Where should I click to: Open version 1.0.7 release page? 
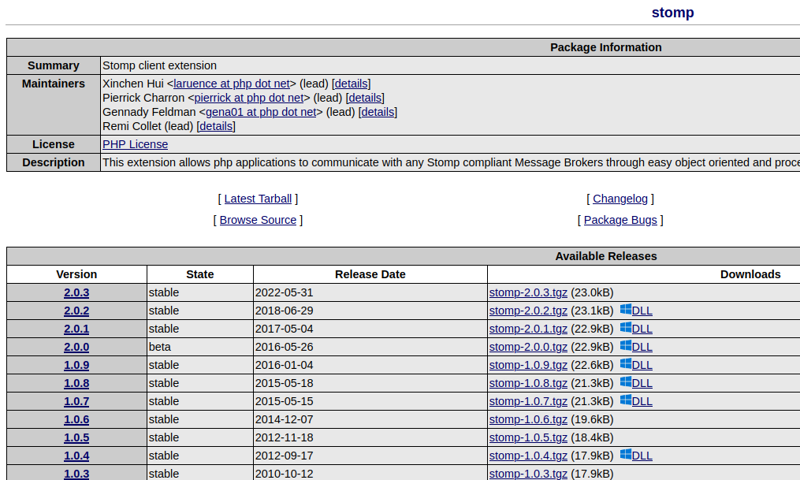pyautogui.click(x=76, y=401)
